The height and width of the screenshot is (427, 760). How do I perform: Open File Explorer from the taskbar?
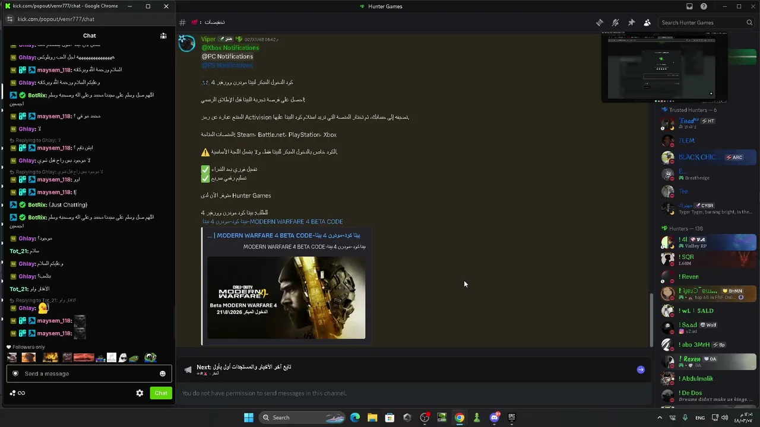coord(372,418)
